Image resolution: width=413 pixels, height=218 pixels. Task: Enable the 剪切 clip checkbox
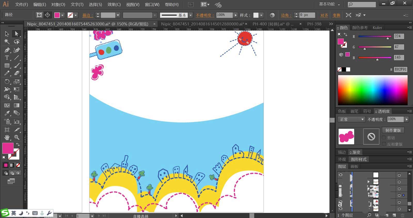[x=384, y=138]
